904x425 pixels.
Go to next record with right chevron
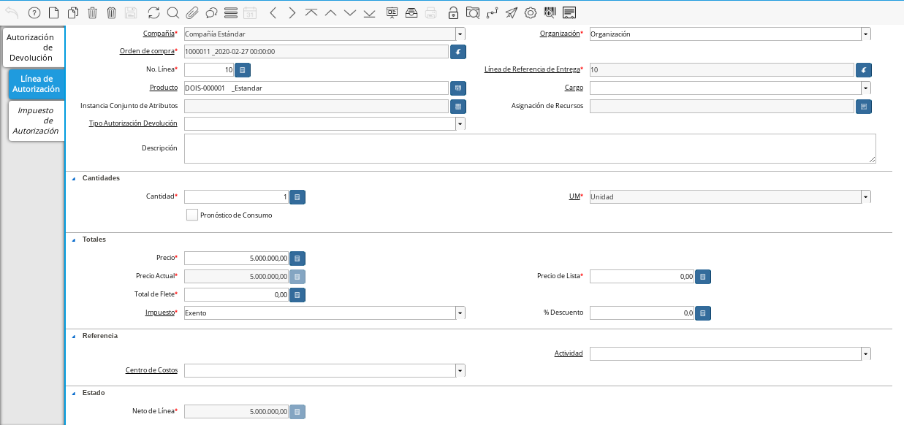point(292,12)
